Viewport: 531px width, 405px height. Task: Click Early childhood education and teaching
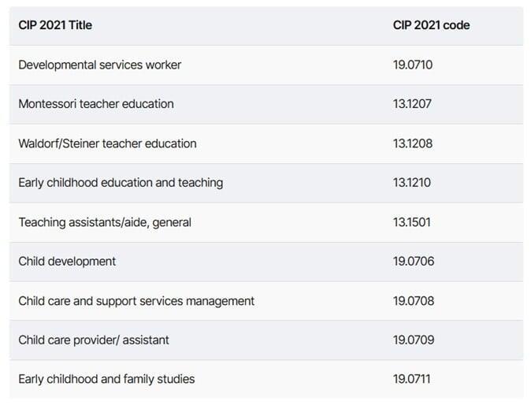[x=121, y=183]
